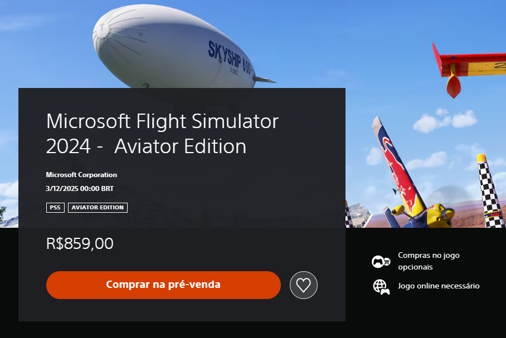Select the controller and cart in-game purchases icon
Viewport: 506px width, 338px height.
381,261
